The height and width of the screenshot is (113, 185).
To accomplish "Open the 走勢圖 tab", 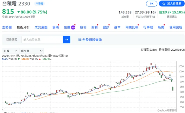I will coord(7,27).
